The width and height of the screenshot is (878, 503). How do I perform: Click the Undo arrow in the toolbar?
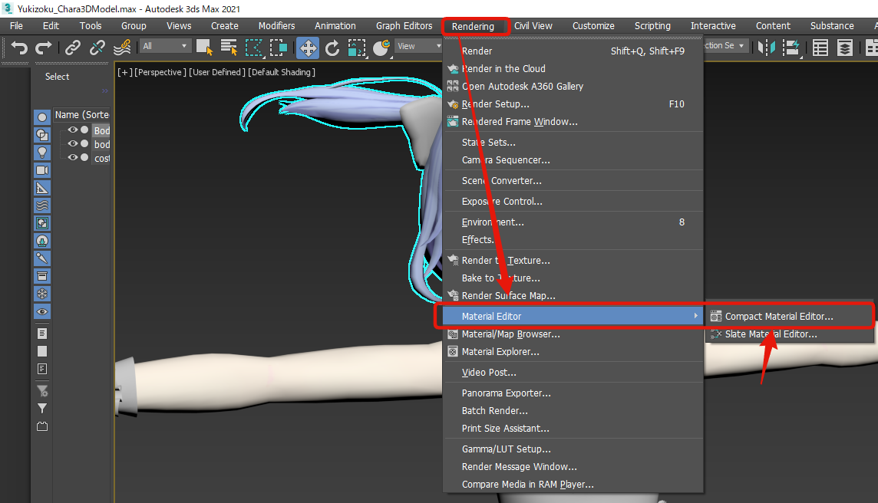coord(19,48)
